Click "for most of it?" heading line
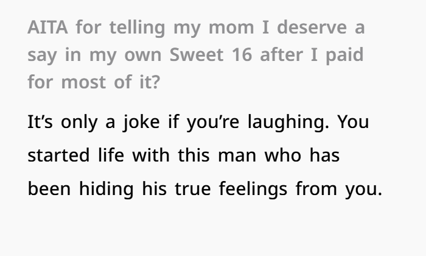This screenshot has height=256, width=426. pos(94,82)
